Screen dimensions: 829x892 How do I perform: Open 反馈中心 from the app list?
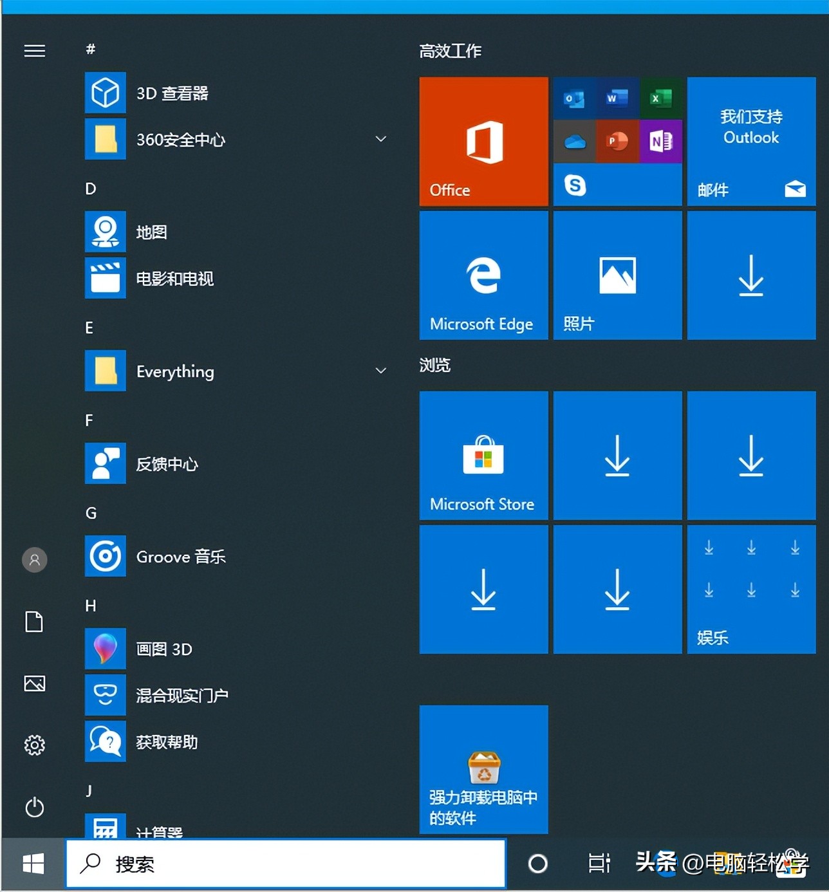236,464
